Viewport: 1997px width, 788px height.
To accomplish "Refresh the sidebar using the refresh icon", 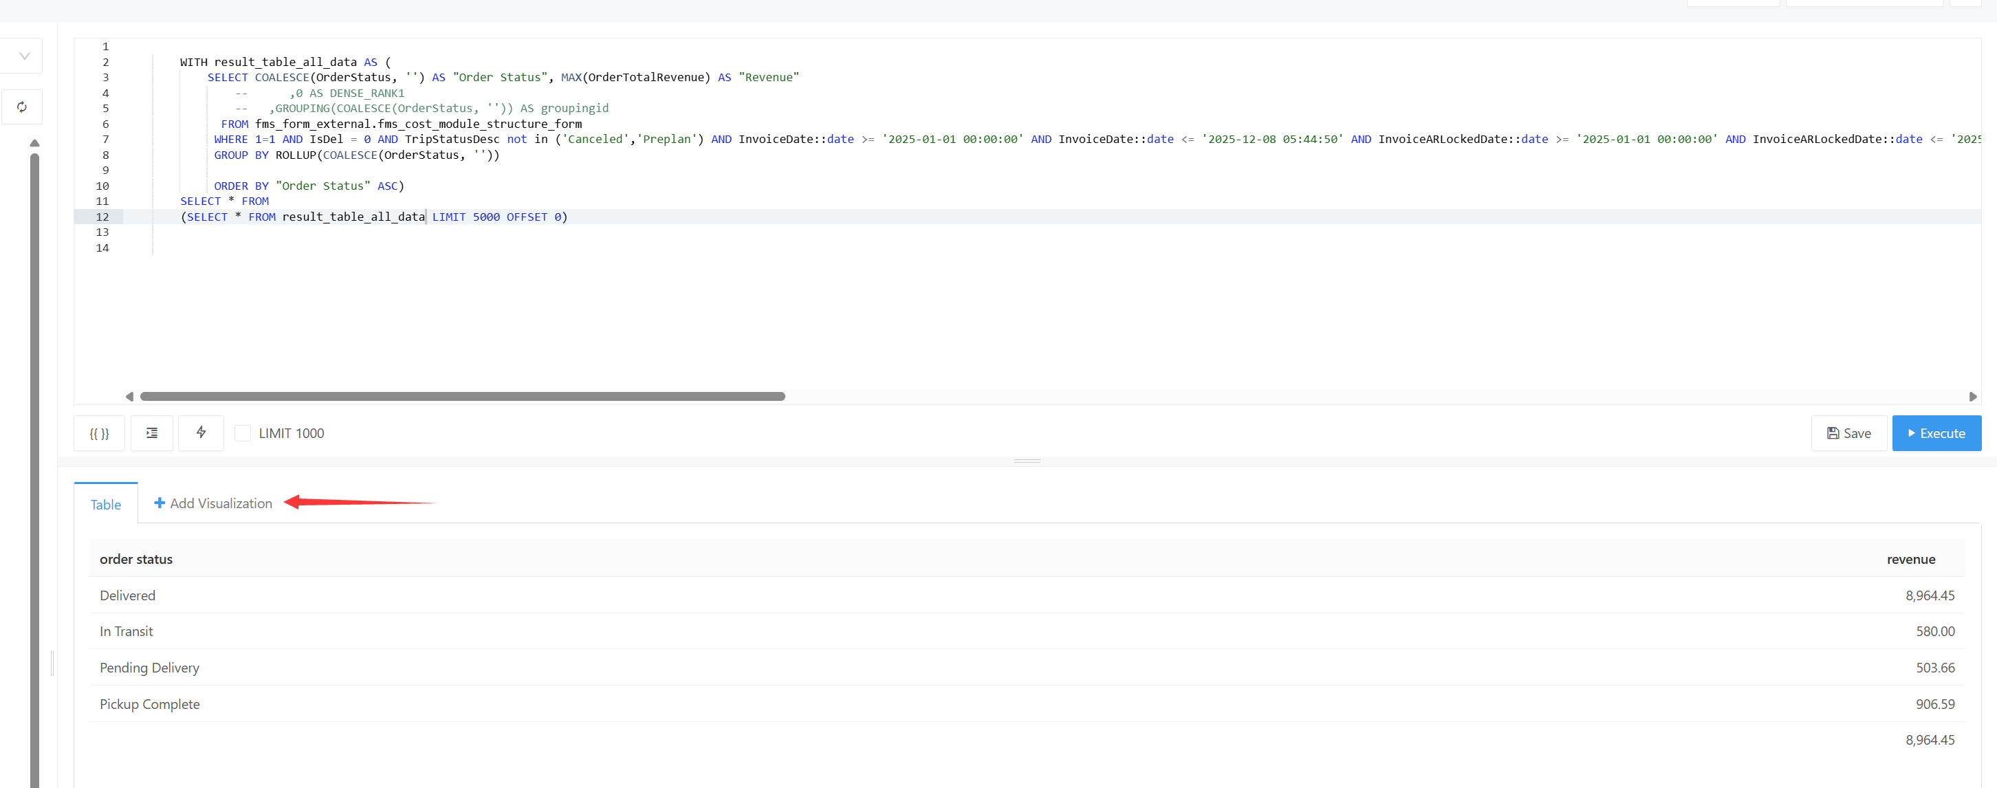I will 22,107.
